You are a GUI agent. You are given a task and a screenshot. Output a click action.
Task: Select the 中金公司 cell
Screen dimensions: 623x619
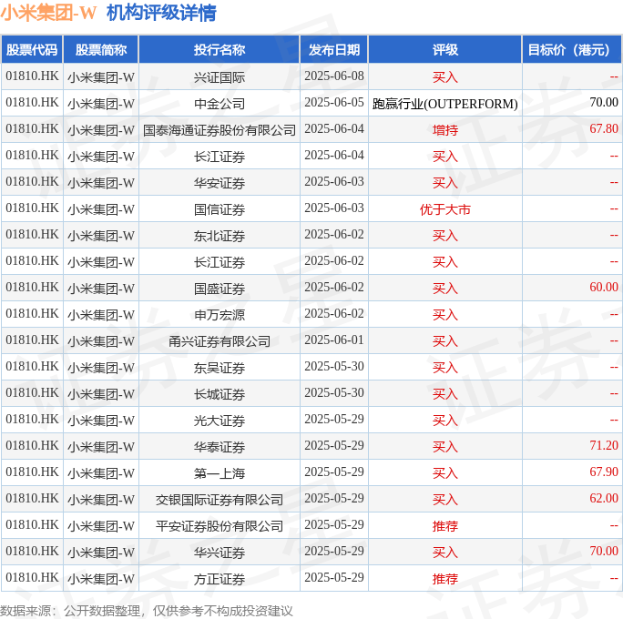click(x=220, y=103)
